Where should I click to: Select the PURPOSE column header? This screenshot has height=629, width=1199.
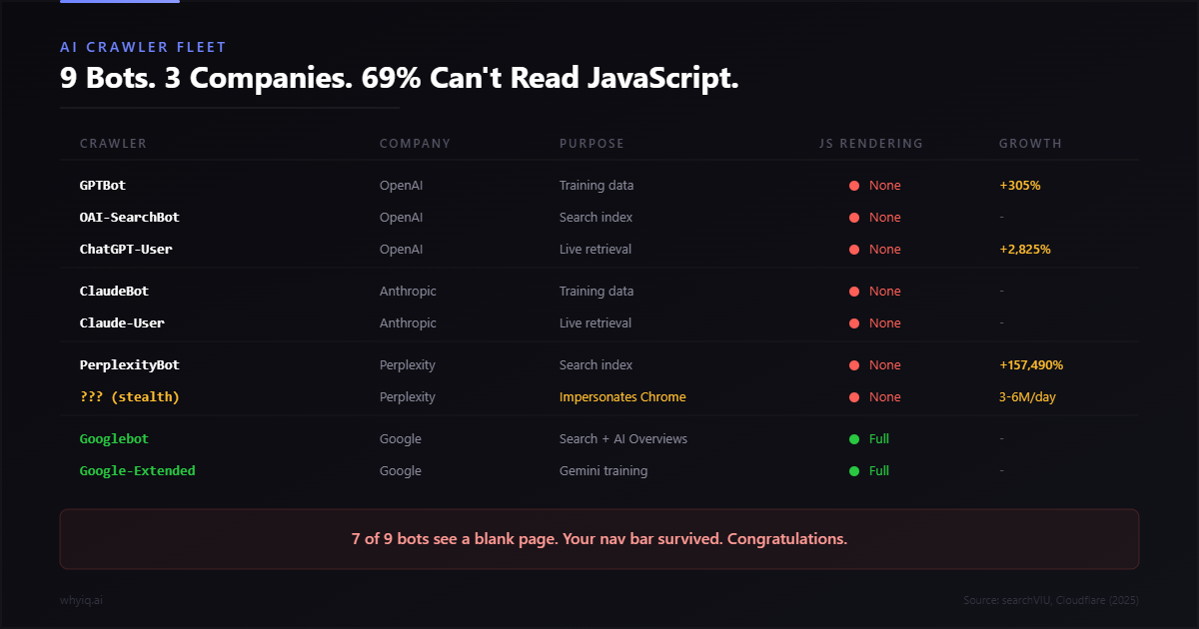coord(592,144)
